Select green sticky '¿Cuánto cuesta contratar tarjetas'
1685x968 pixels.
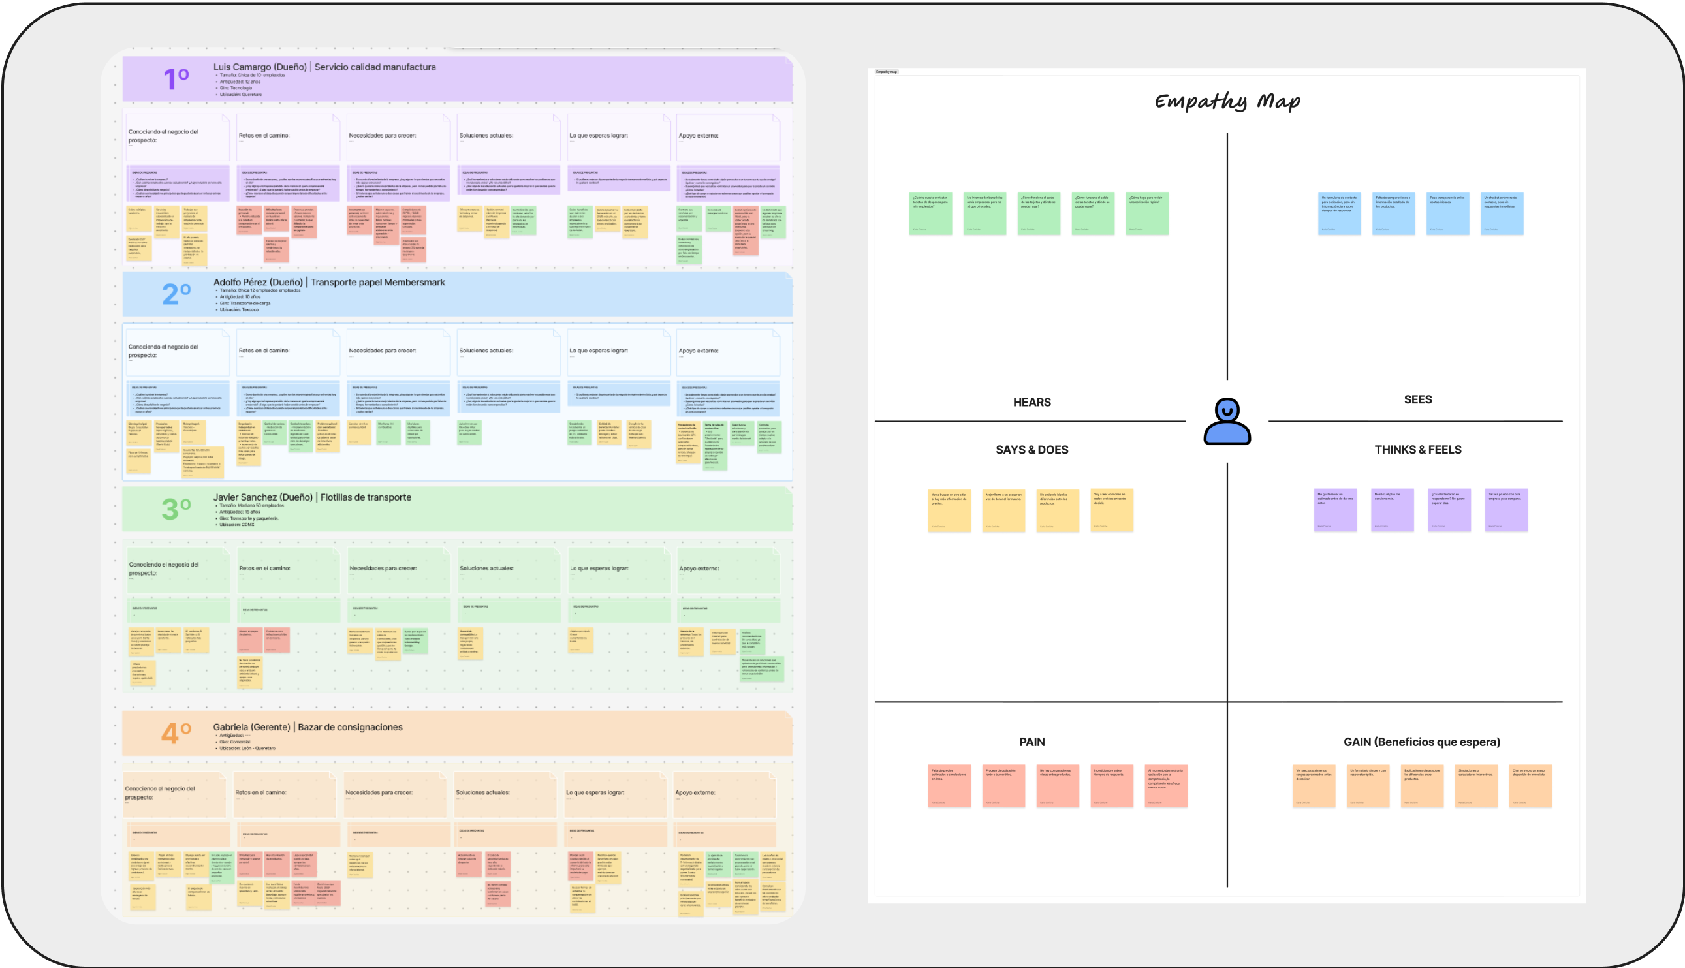click(930, 213)
